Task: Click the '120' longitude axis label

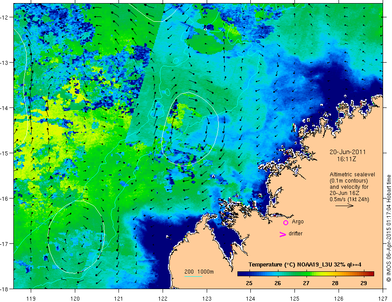Action: 75,298
